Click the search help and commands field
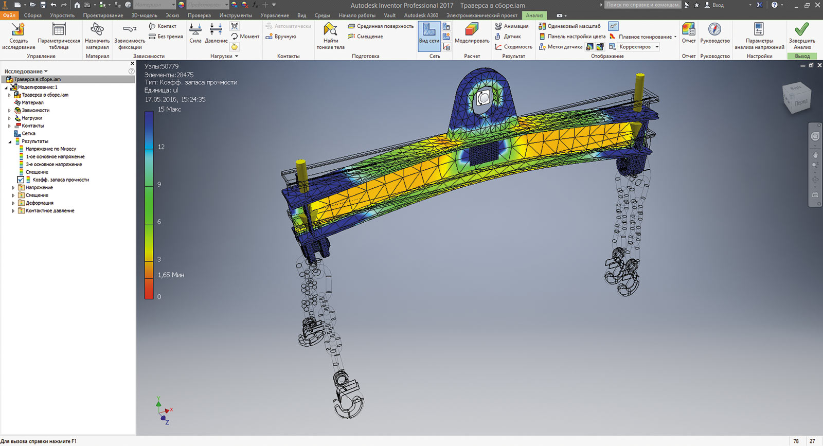This screenshot has width=823, height=446. [643, 5]
